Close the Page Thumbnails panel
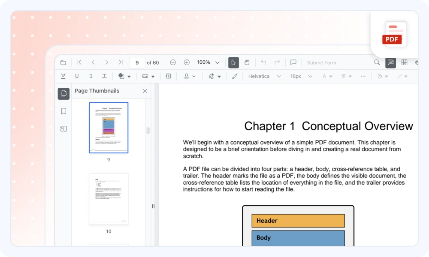 145,91
